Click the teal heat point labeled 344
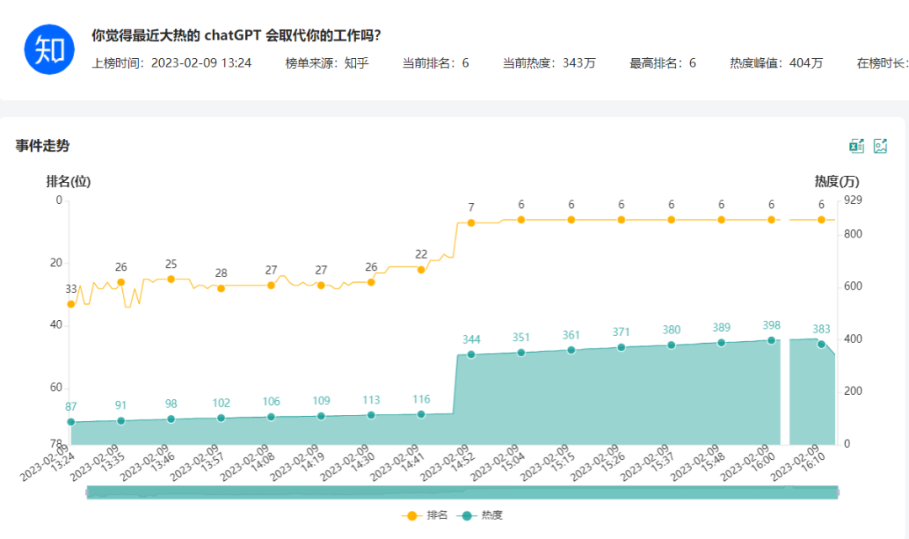This screenshot has width=909, height=539. click(471, 355)
